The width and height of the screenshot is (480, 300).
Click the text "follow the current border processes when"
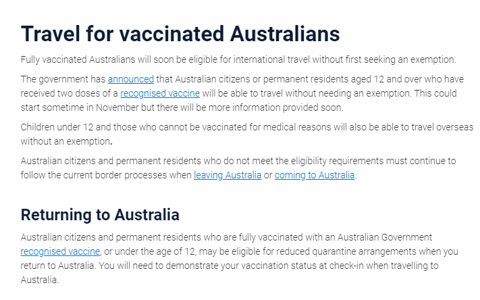[106, 175]
